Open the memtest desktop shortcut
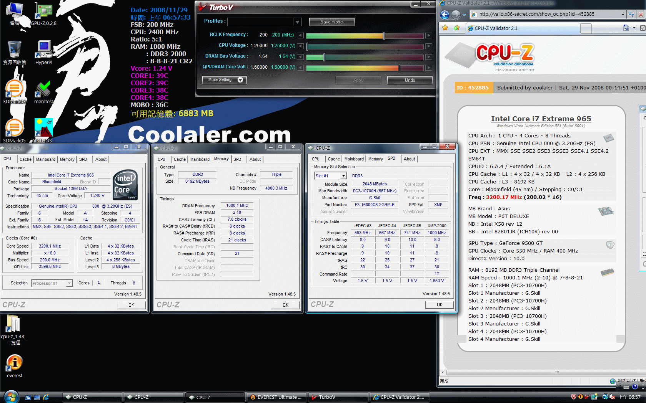 click(x=43, y=92)
